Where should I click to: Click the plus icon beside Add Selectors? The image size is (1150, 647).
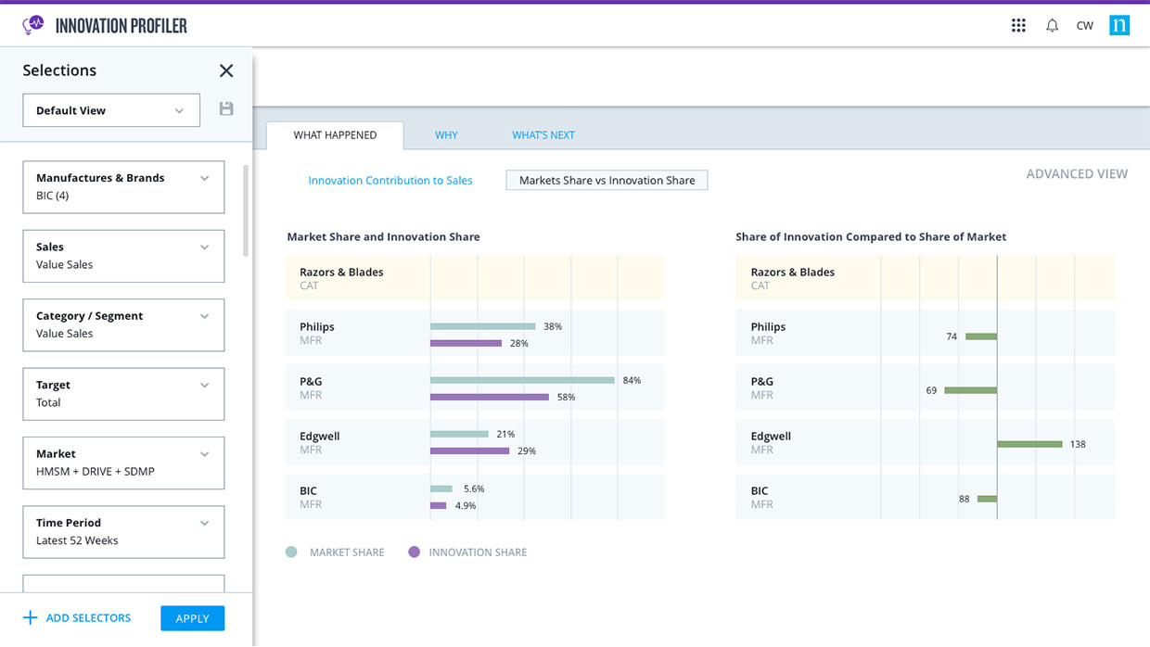[x=30, y=617]
